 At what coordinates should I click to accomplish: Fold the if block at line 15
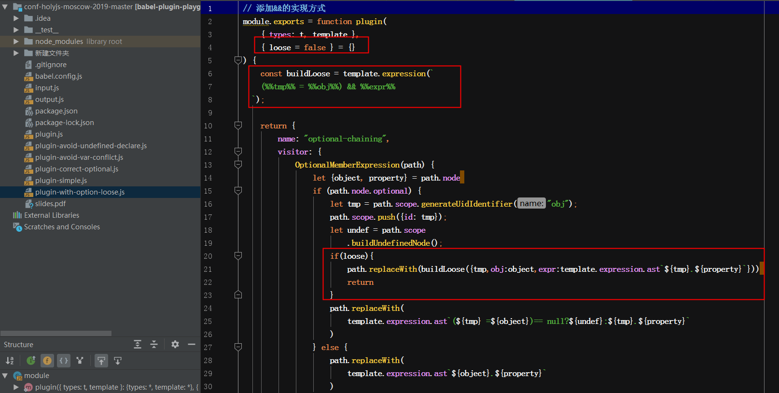238,191
